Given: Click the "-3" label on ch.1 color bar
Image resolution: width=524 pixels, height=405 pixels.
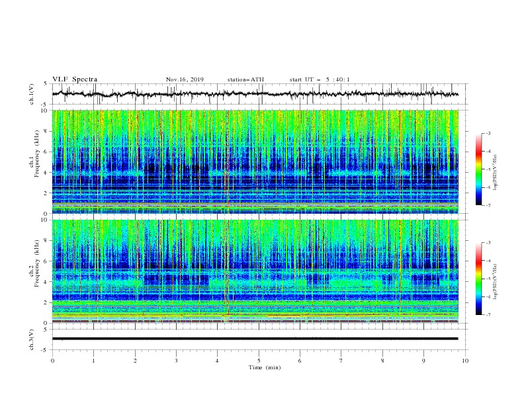Looking at the screenshot, I should point(488,133).
